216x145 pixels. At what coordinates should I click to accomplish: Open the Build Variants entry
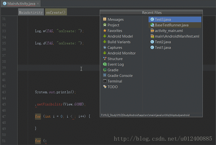tap(119, 42)
